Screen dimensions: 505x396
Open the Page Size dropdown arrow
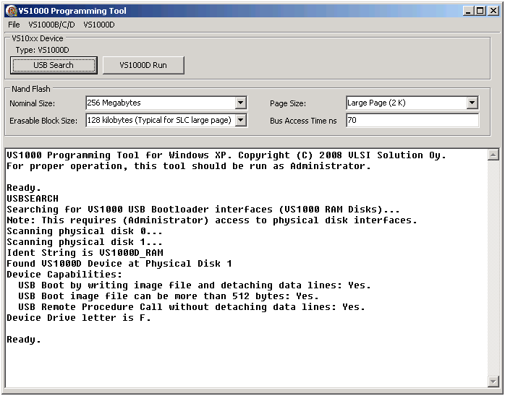(472, 103)
